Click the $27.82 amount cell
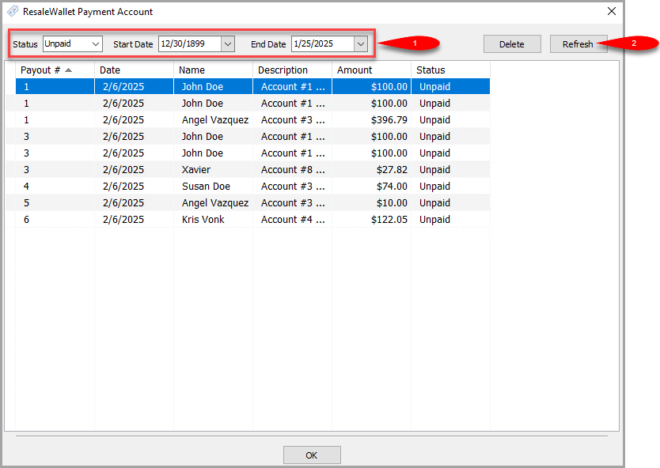660x468 pixels. pyautogui.click(x=371, y=169)
